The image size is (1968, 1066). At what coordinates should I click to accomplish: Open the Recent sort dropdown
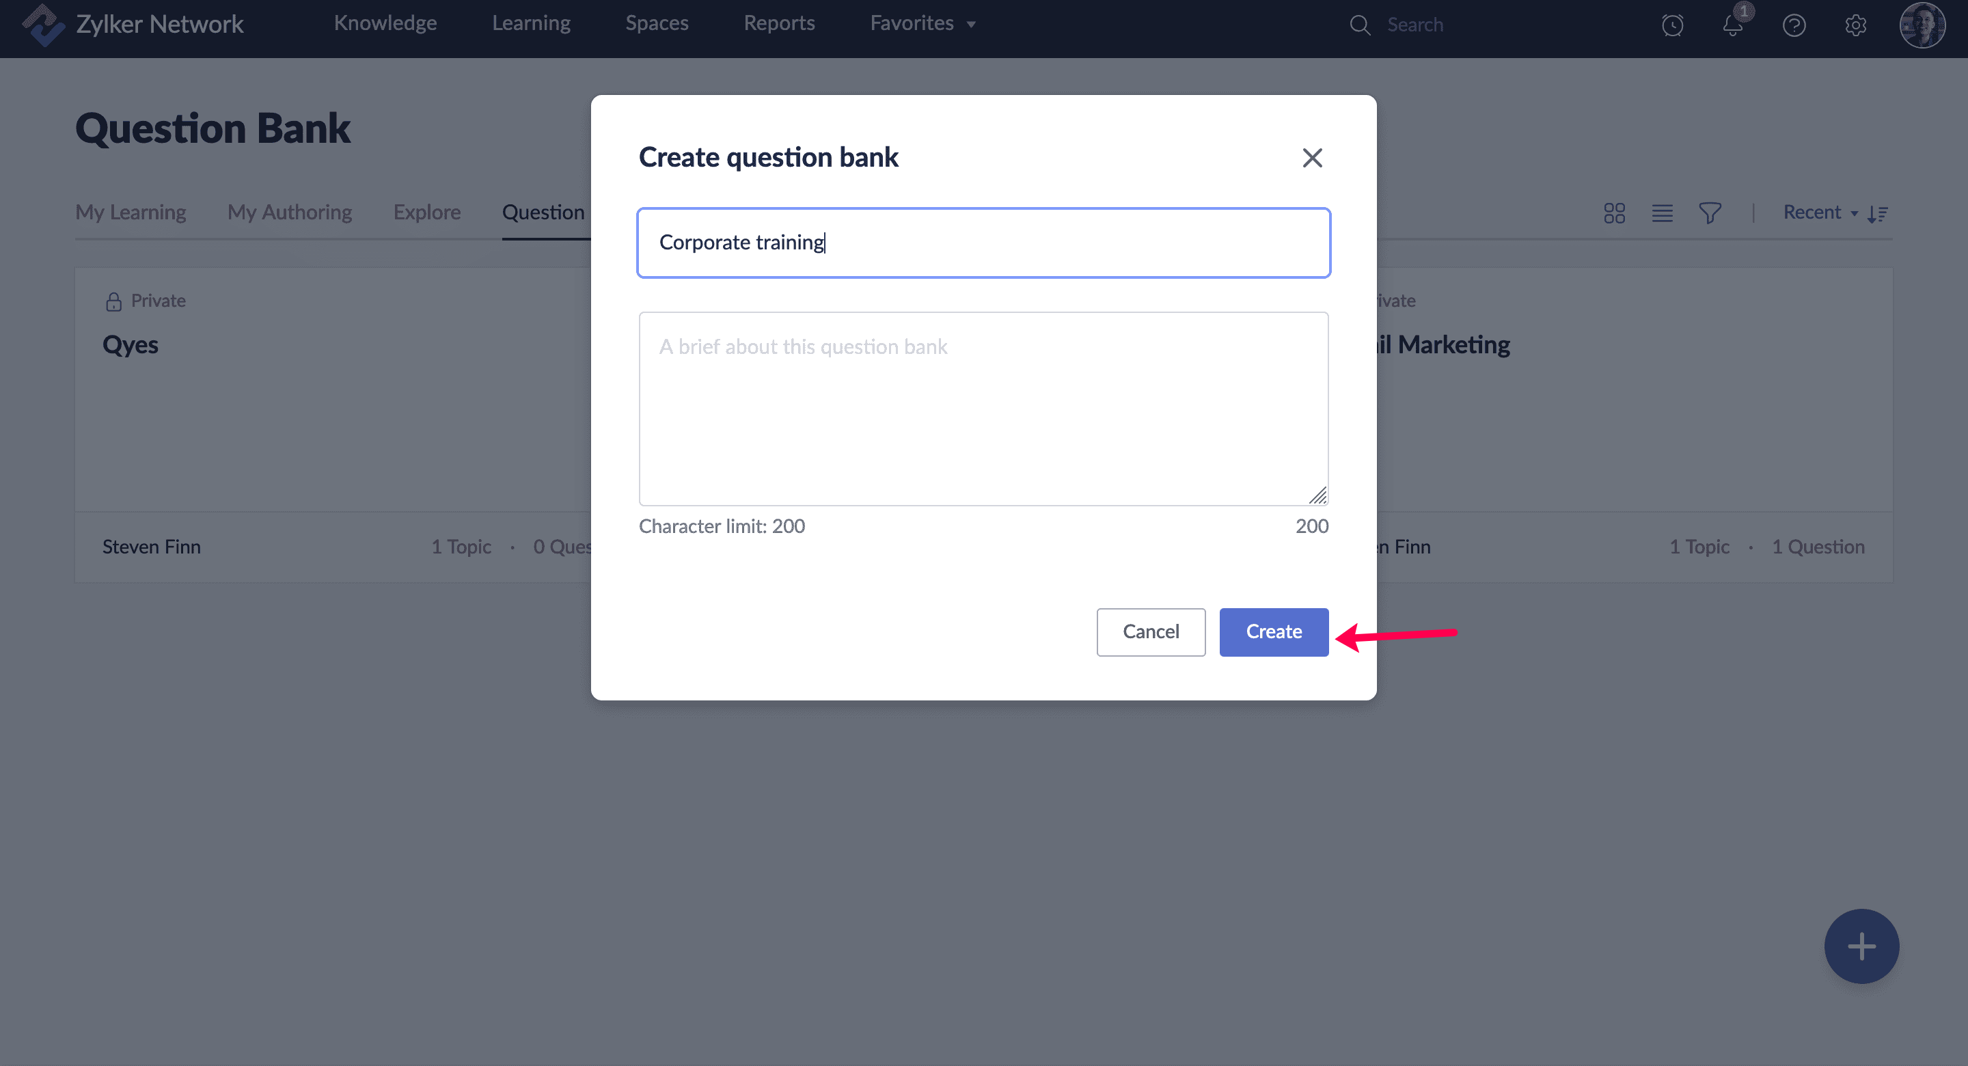(x=1820, y=213)
